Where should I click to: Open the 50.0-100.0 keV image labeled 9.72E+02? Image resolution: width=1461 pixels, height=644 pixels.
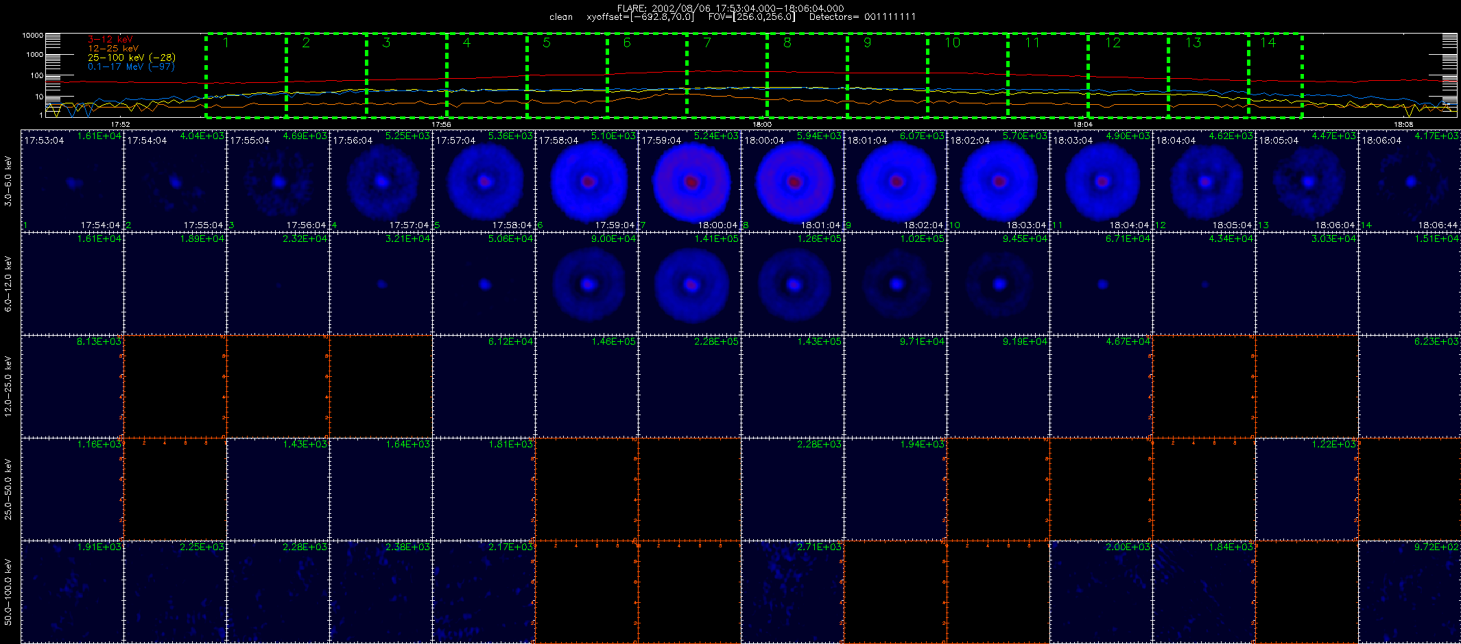pos(1410,592)
